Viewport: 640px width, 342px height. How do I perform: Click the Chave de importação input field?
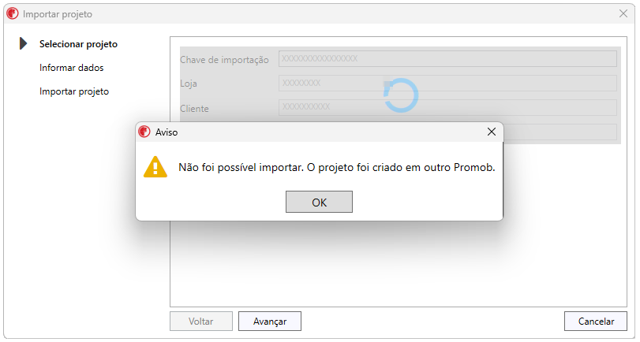coord(447,58)
